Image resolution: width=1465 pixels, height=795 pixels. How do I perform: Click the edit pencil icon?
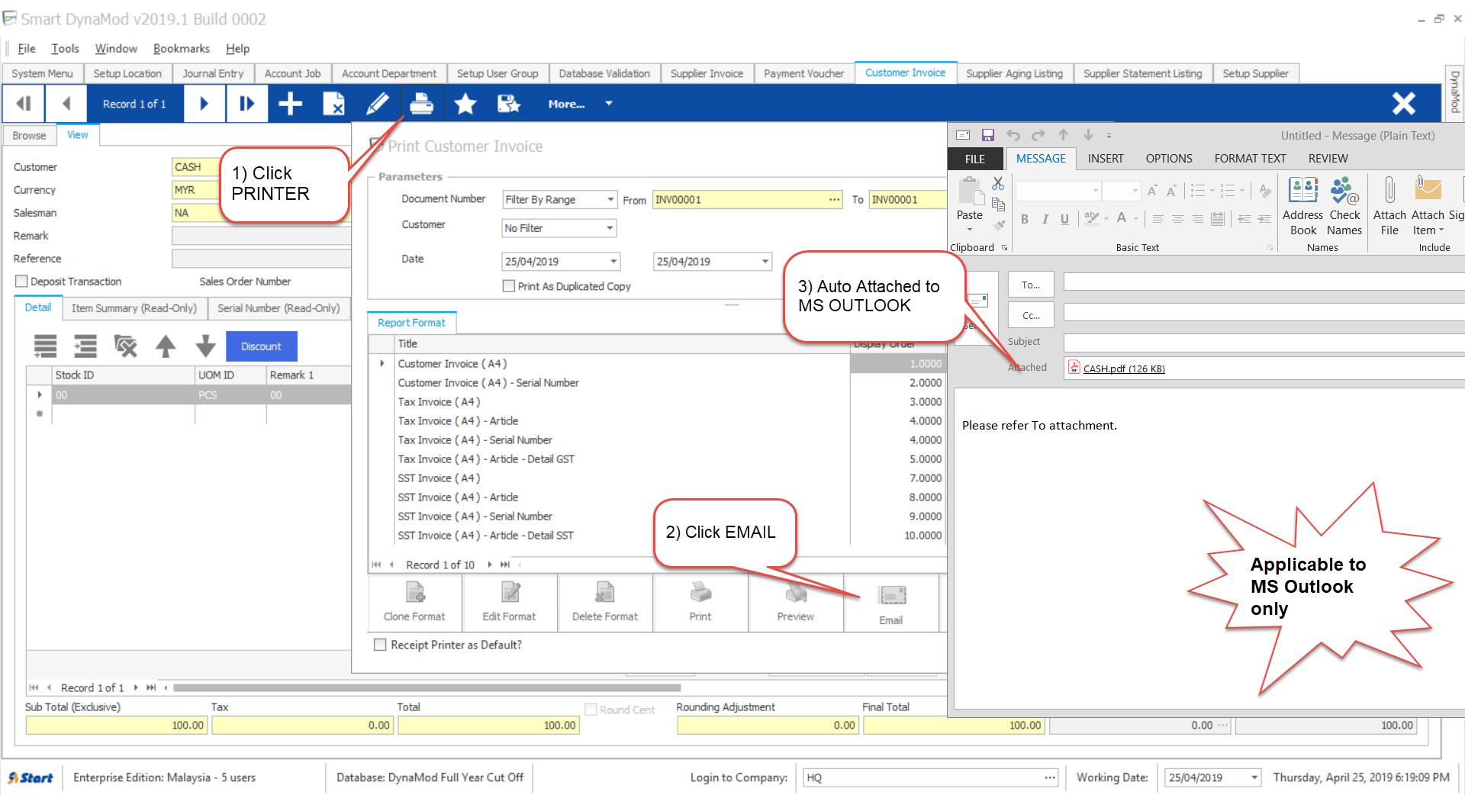point(377,104)
